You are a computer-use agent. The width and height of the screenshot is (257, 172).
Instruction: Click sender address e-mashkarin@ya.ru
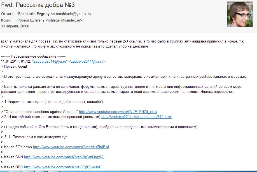(69, 14)
